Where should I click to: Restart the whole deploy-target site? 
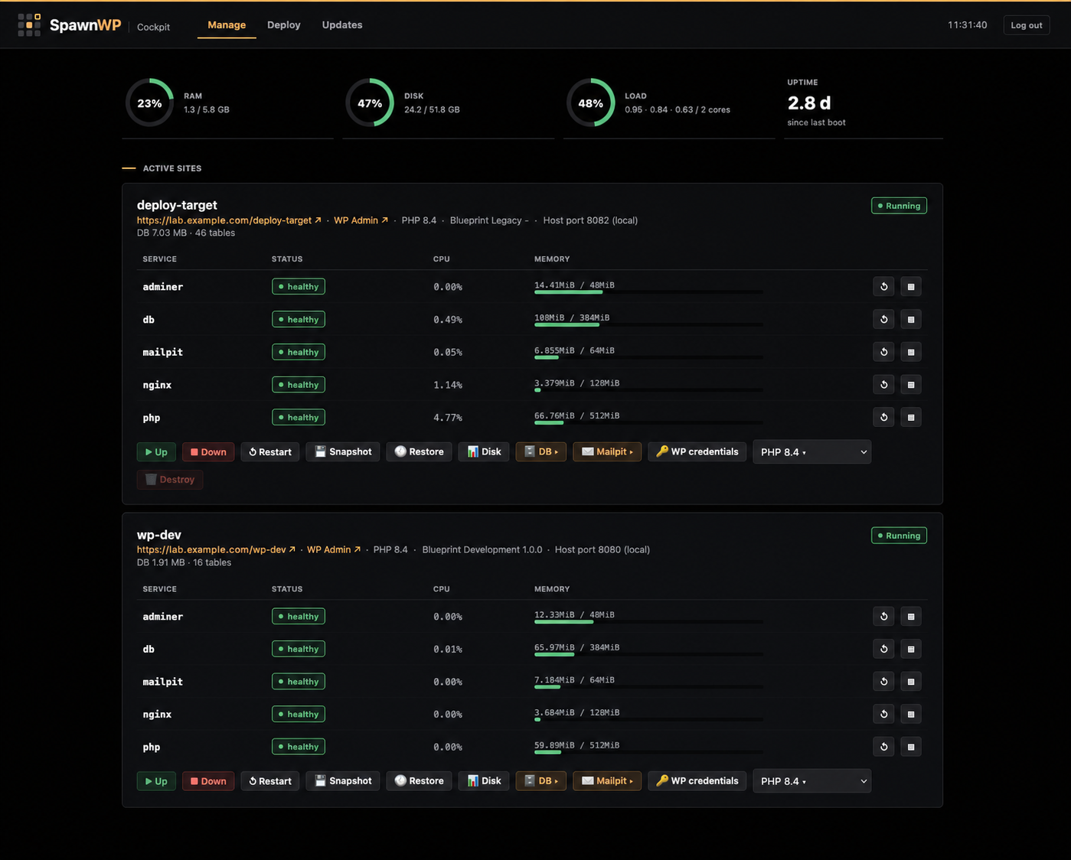coord(270,452)
